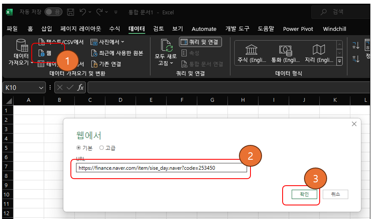Click the Select All corner triangle
The width and height of the screenshot is (372, 219).
(8, 101)
